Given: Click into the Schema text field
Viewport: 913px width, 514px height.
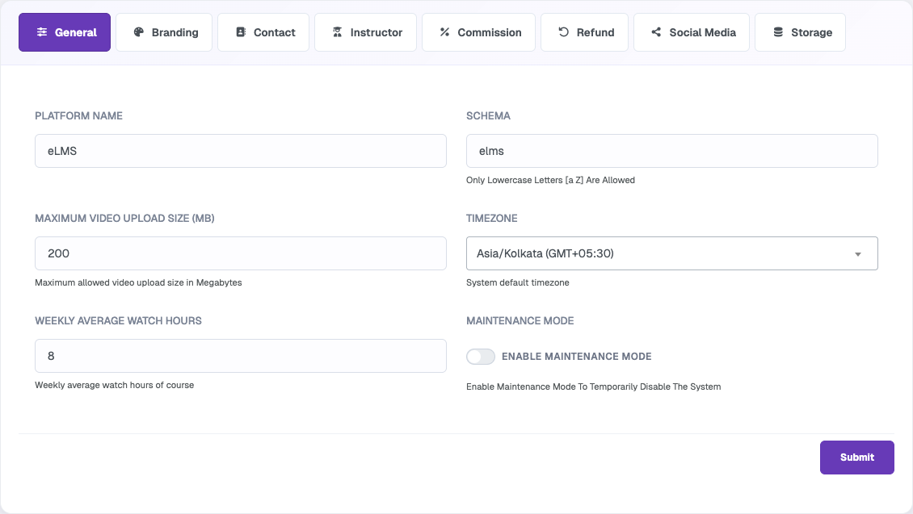Looking at the screenshot, I should (x=672, y=151).
